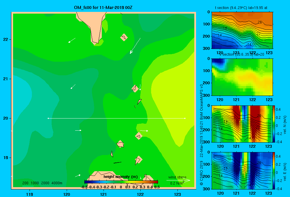Screen dimensions: 290x197
Task: Click the main map latitude label "21"
Action: point(6,79)
